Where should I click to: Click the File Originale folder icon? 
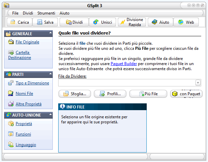(11, 42)
